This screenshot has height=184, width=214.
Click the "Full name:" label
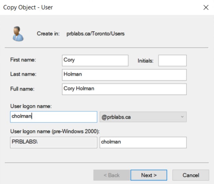pyautogui.click(x=22, y=89)
